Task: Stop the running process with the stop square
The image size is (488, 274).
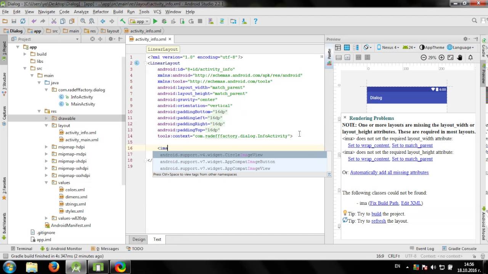Action: pos(200,21)
